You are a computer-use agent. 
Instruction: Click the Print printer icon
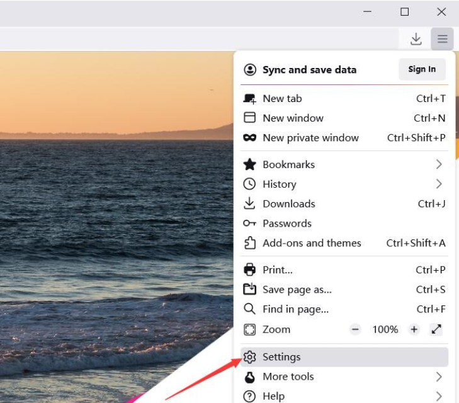point(250,270)
